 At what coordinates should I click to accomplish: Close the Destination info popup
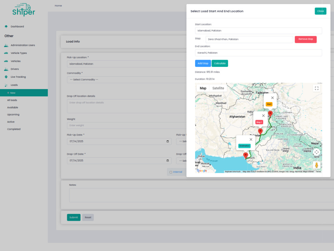[x=251, y=139]
